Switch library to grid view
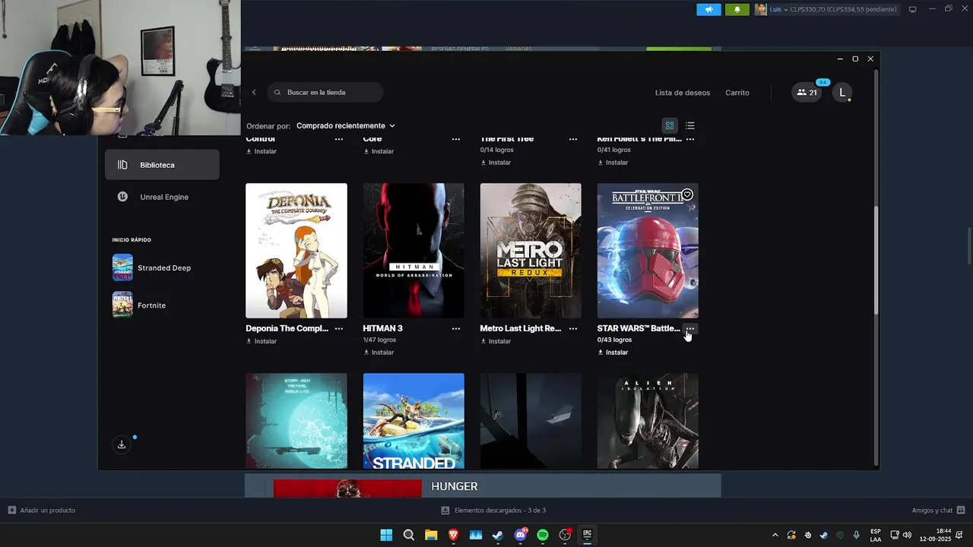 click(x=670, y=125)
